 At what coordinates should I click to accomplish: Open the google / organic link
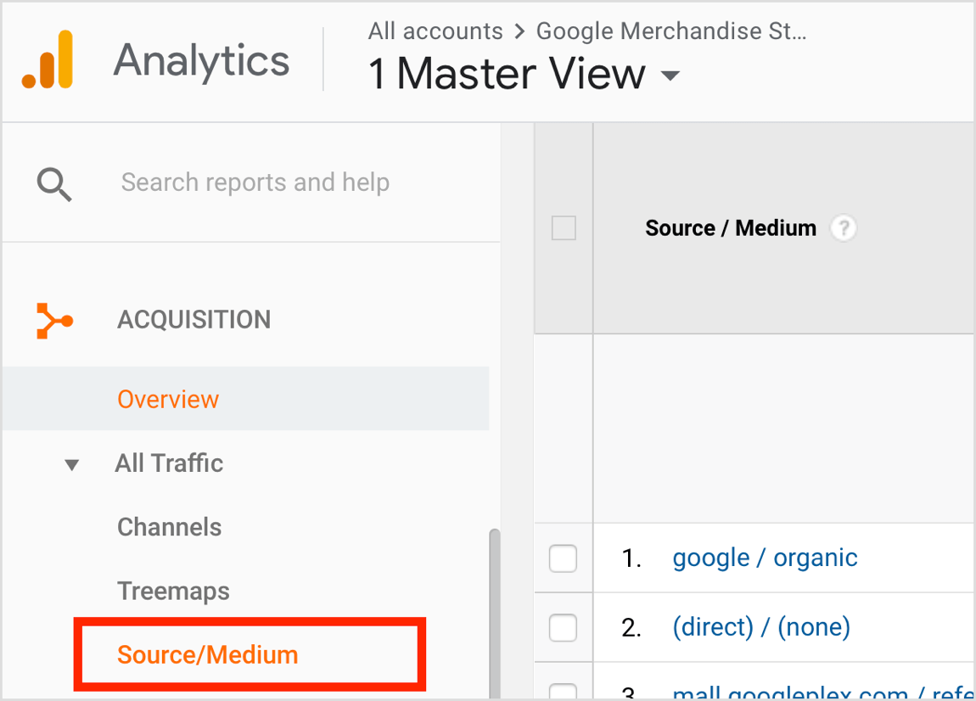click(765, 558)
